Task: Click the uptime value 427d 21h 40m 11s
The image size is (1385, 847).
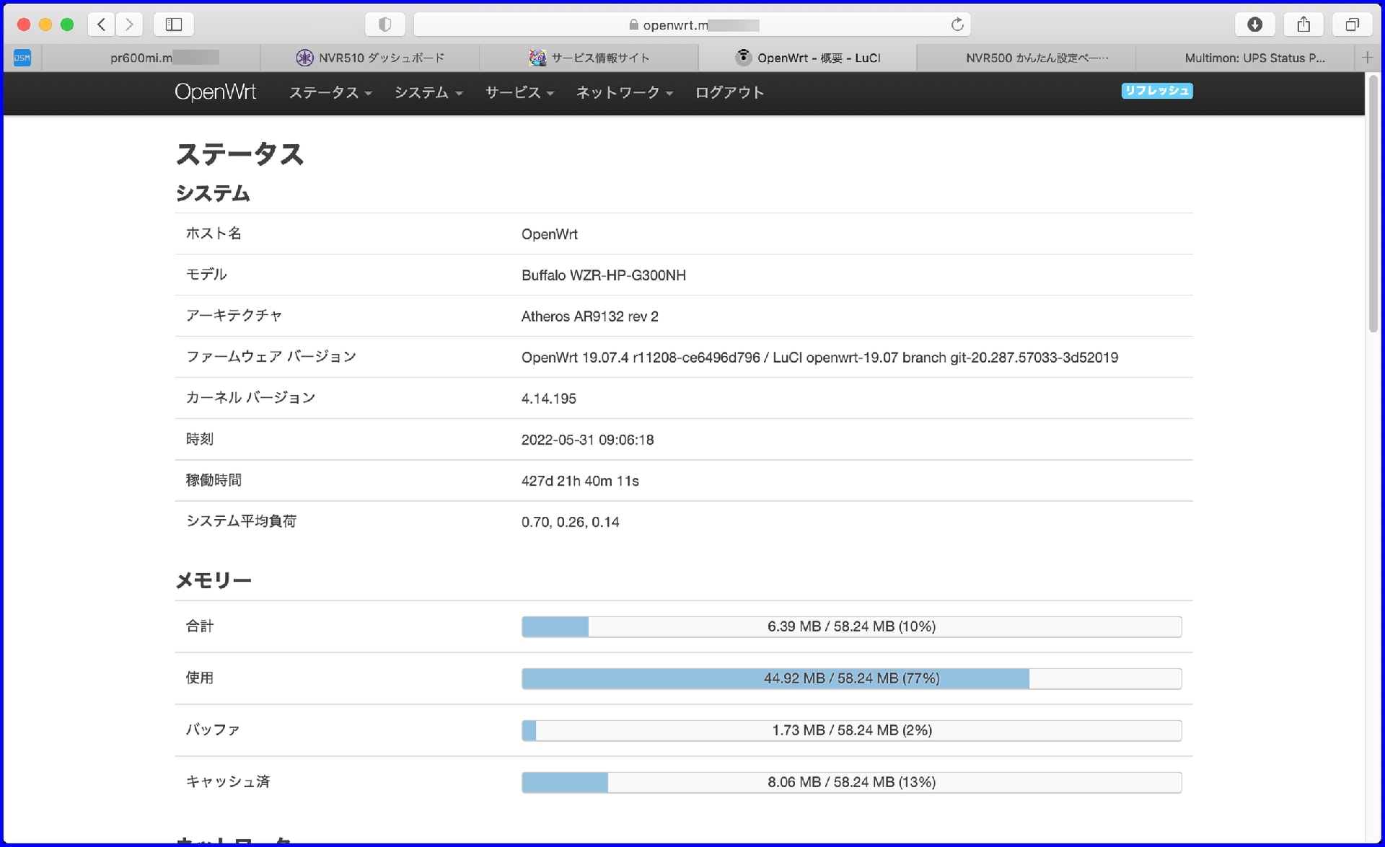Action: 580,481
